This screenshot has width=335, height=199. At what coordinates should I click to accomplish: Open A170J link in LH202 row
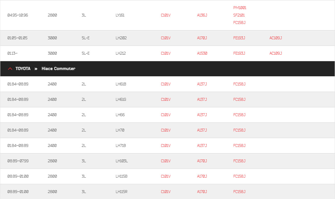click(x=202, y=38)
